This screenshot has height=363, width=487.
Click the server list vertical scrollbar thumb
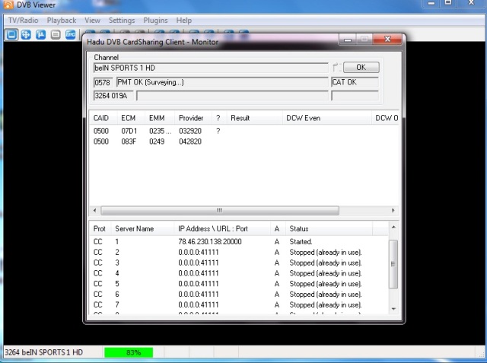coord(393,264)
